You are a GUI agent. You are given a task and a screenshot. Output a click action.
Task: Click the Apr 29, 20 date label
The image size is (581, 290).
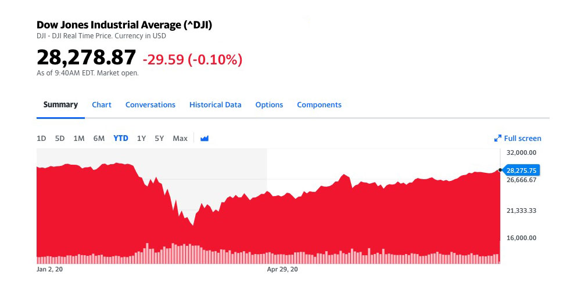(282, 270)
